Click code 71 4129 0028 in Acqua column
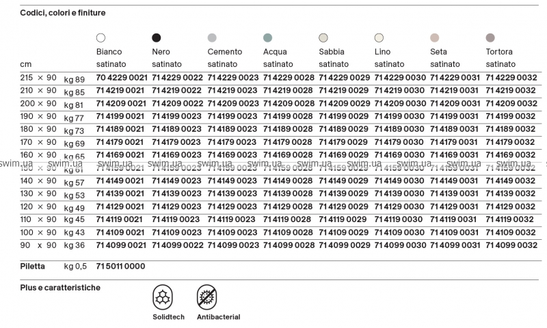The width and height of the screenshot is (547, 328). (x=289, y=206)
